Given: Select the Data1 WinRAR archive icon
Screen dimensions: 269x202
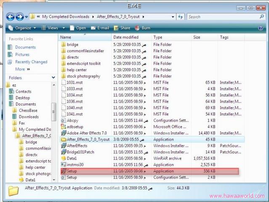Looking at the screenshot, I should [x=64, y=158].
